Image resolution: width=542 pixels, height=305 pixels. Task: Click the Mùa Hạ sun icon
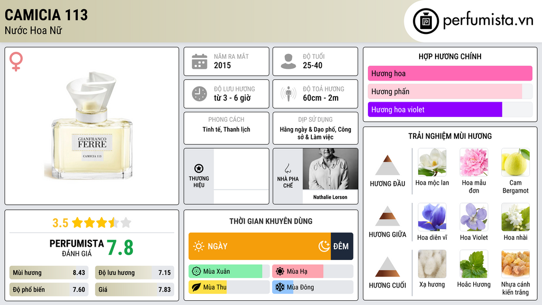click(279, 271)
